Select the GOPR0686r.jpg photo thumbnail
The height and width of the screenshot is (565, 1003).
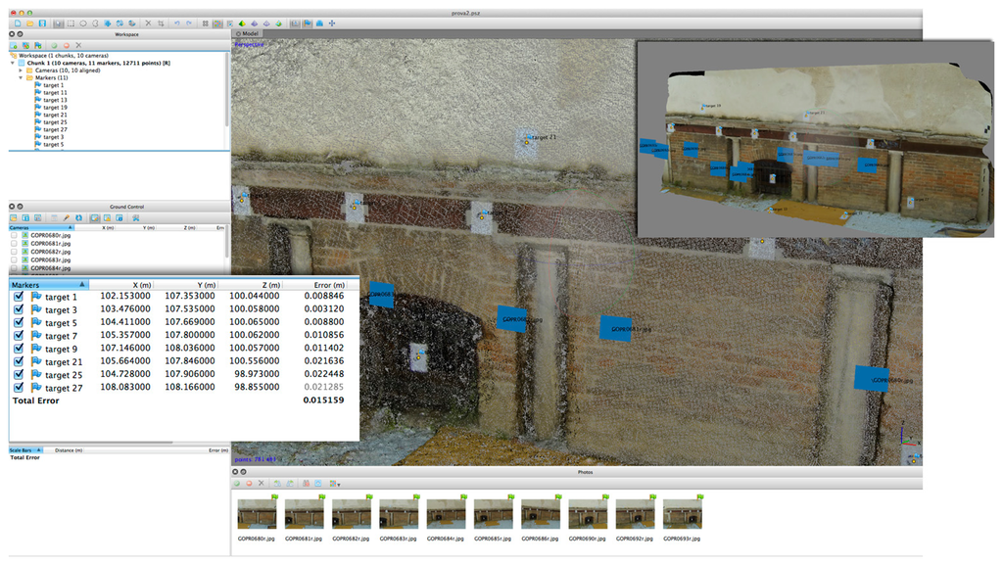[x=541, y=513]
